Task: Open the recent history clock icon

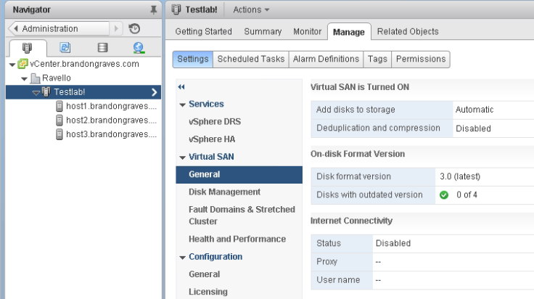Action: coord(134,28)
